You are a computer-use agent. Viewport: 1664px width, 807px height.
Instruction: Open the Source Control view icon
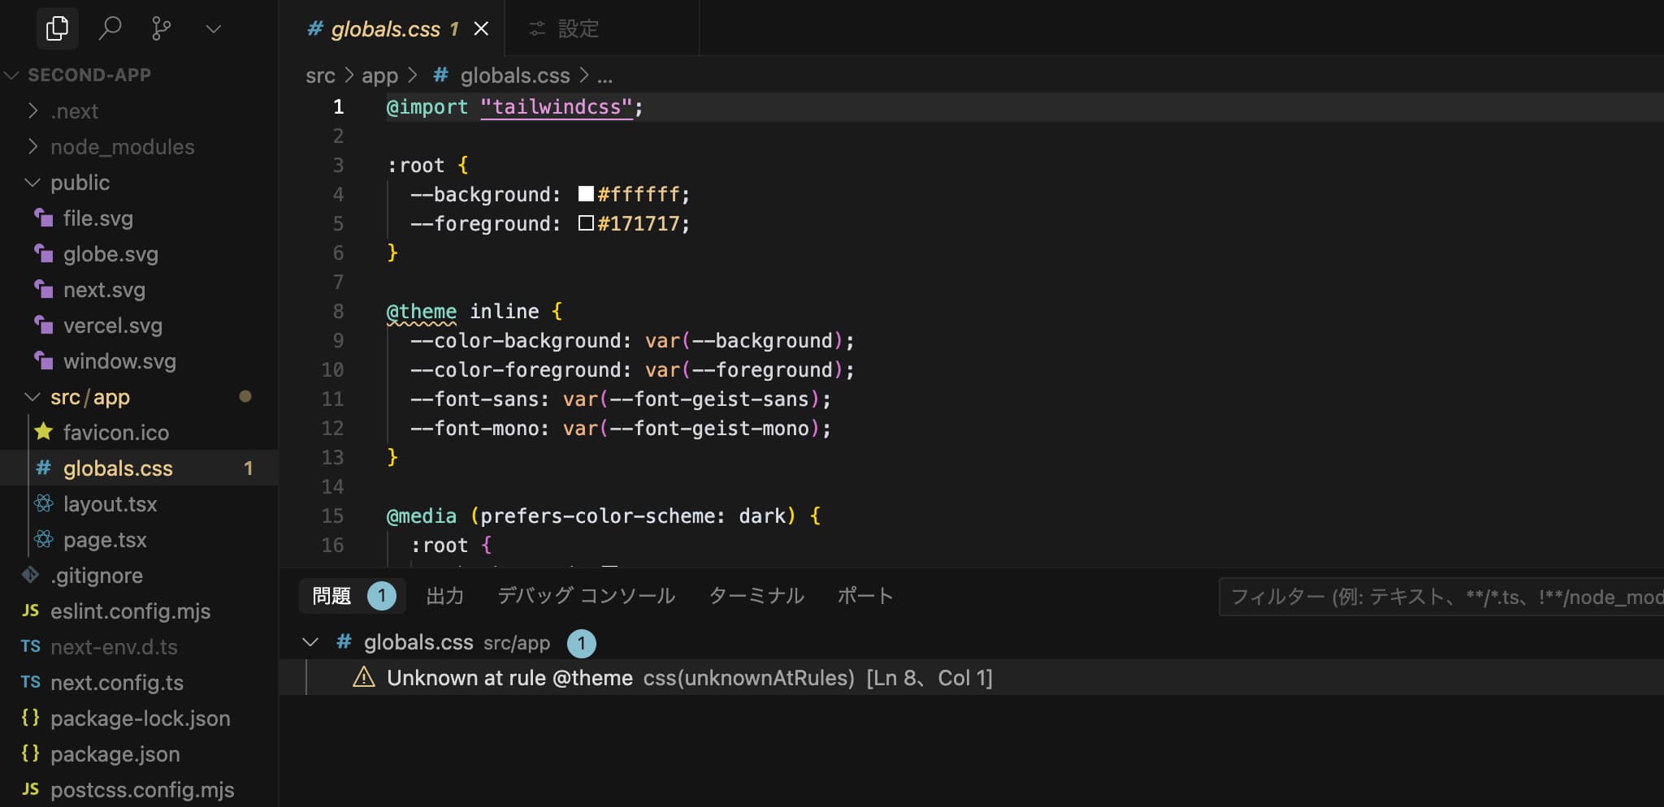click(161, 29)
